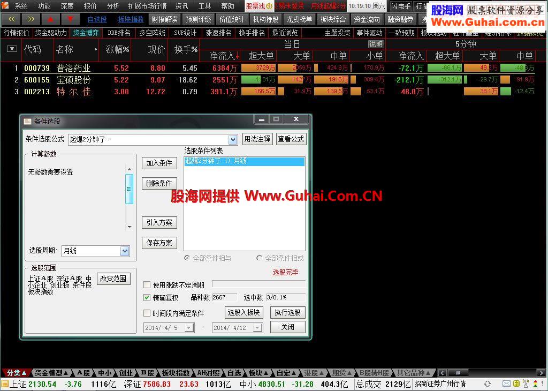Switch to the 多空阵线 tab
The image size is (548, 391).
tap(152, 33)
